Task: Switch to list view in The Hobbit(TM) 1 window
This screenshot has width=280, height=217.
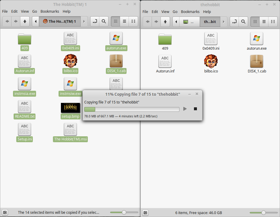Action: click(124, 21)
